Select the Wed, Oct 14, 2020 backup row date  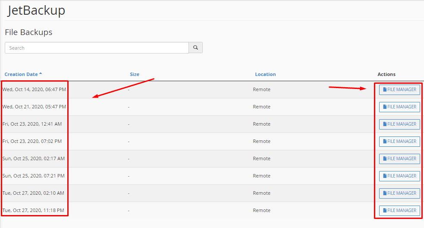point(34,89)
